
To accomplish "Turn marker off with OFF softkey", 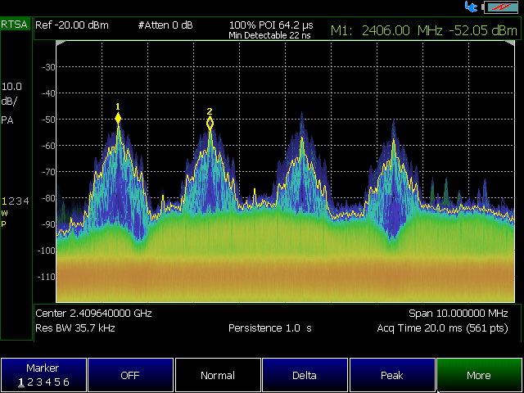I will click(x=130, y=375).
